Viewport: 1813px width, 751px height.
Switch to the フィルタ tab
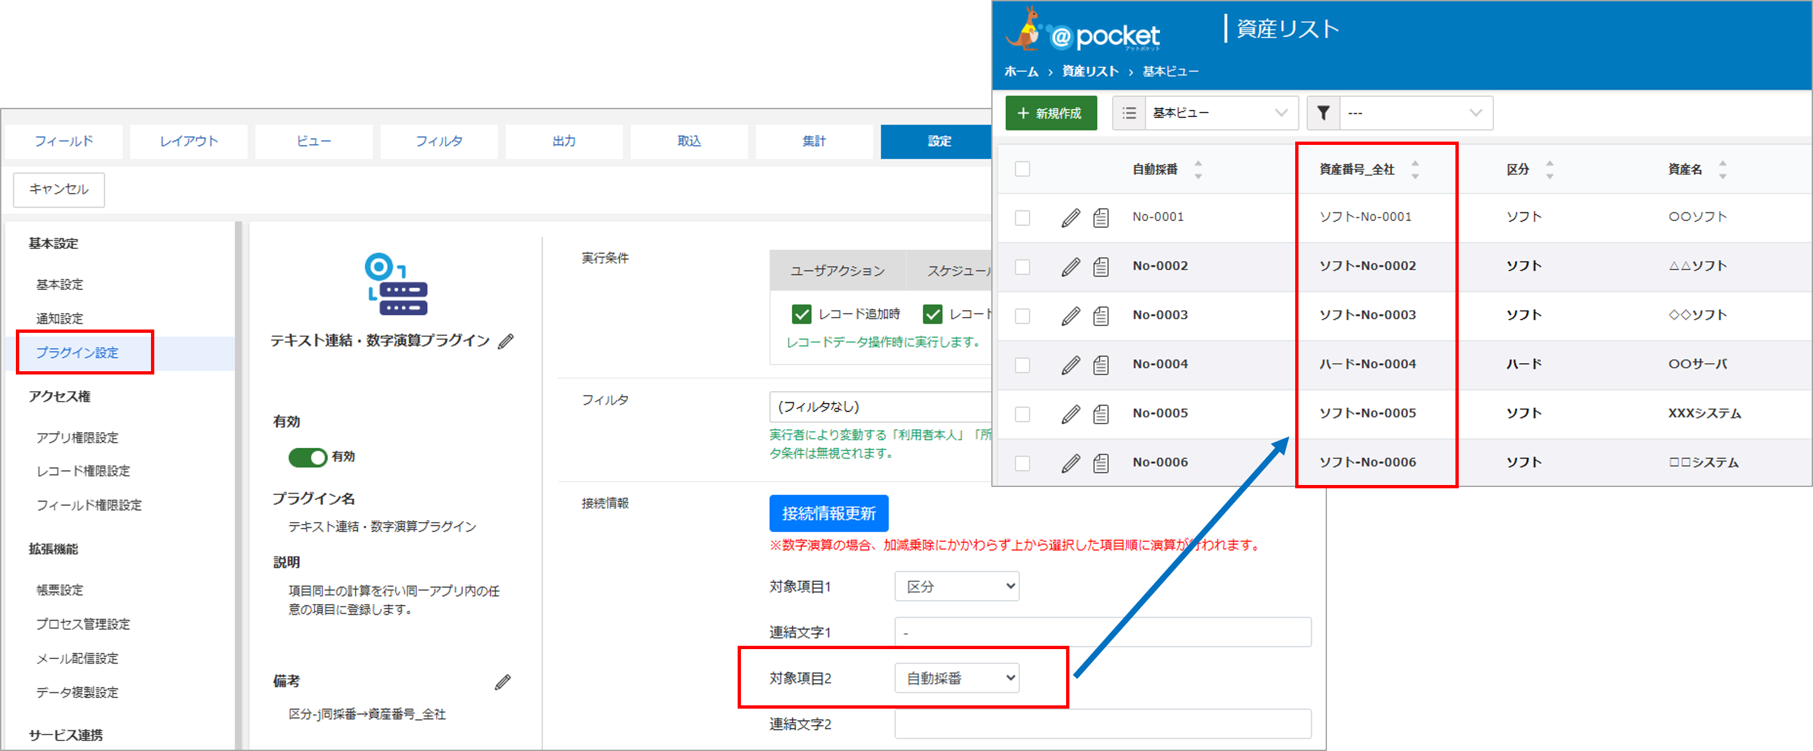click(439, 142)
